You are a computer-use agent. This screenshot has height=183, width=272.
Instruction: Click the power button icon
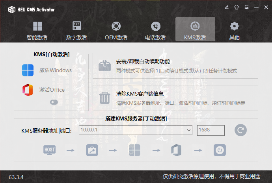(x=220, y=150)
